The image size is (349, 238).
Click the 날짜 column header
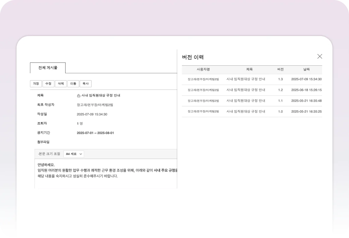(x=306, y=70)
